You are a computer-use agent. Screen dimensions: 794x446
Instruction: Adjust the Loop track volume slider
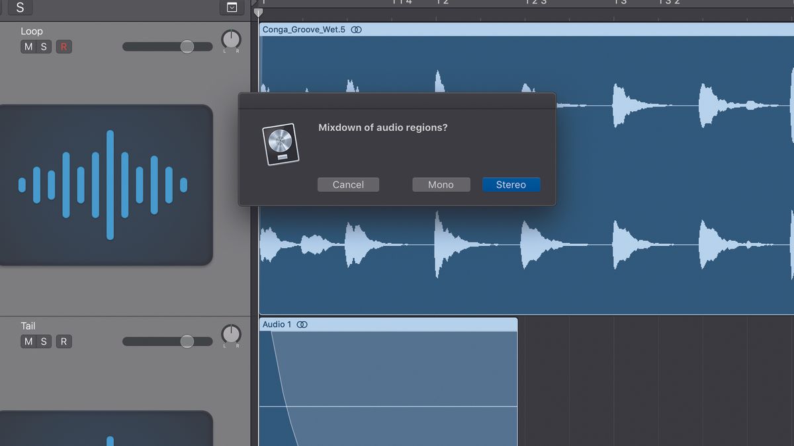[x=187, y=46]
